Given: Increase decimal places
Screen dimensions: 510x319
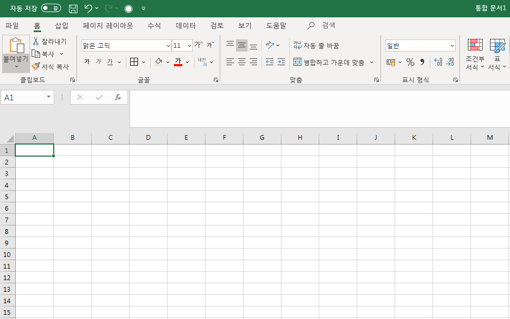Looking at the screenshot, I should [x=438, y=62].
